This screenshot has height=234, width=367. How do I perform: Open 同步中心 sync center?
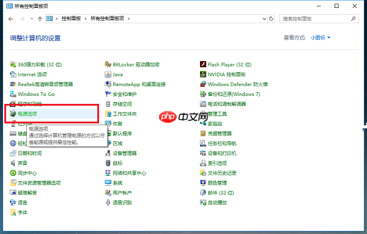23,173
